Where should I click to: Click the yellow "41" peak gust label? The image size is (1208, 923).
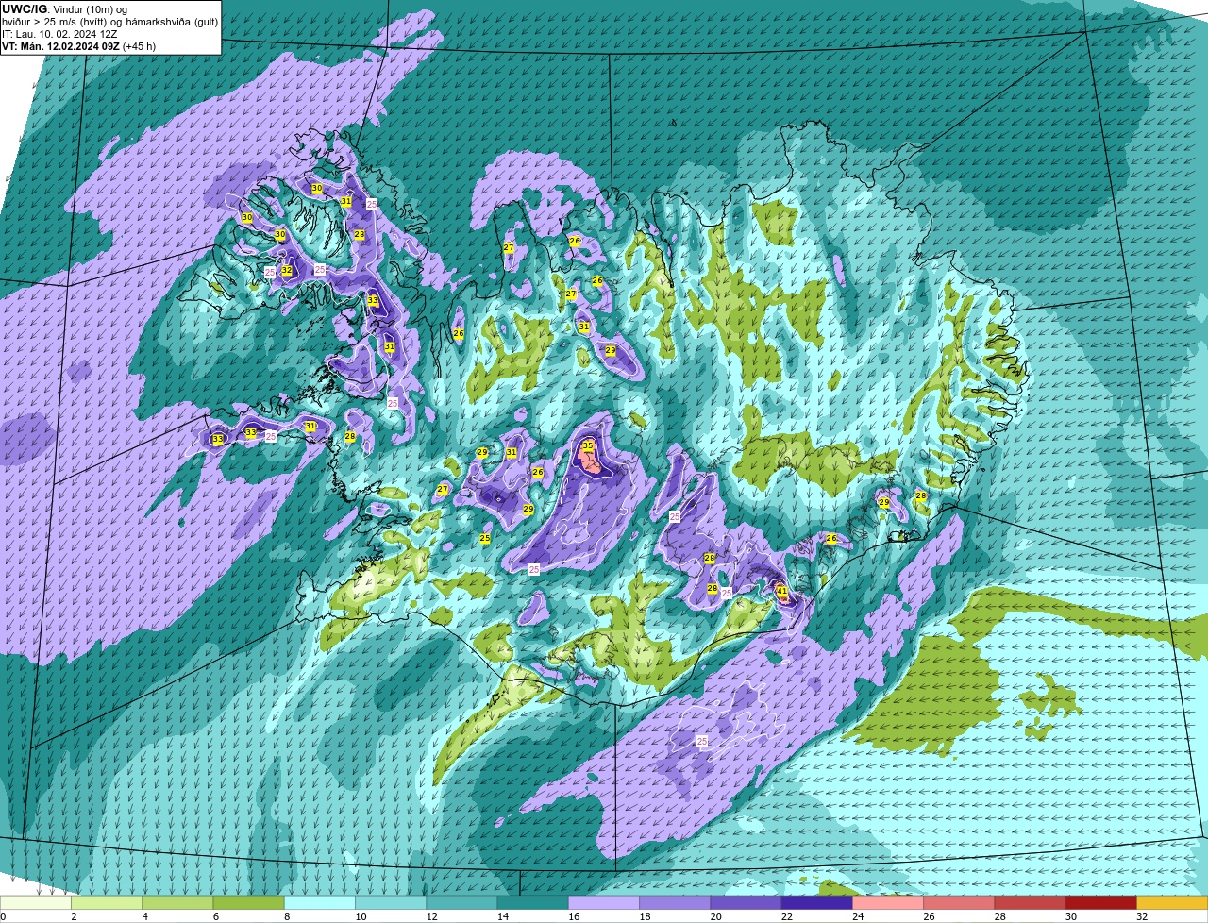click(x=781, y=592)
